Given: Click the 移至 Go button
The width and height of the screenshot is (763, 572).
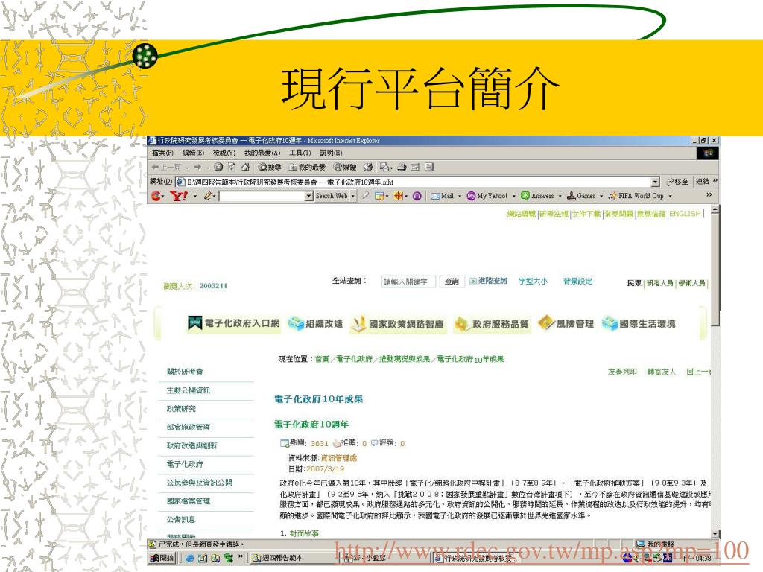Looking at the screenshot, I should click(677, 182).
